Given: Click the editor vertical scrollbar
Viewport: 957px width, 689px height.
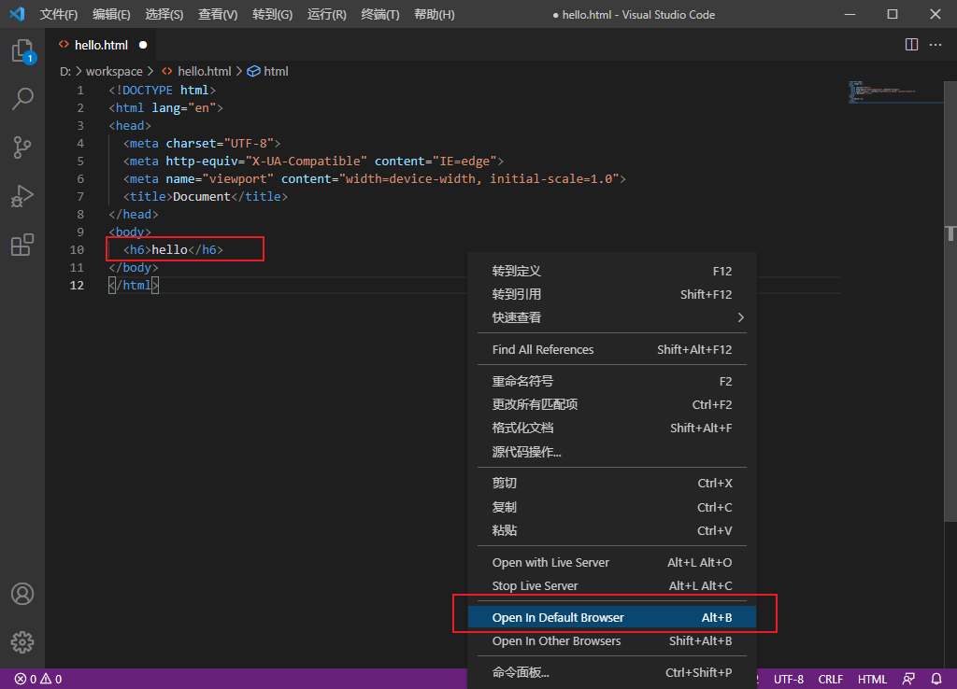Looking at the screenshot, I should pyautogui.click(x=950, y=302).
